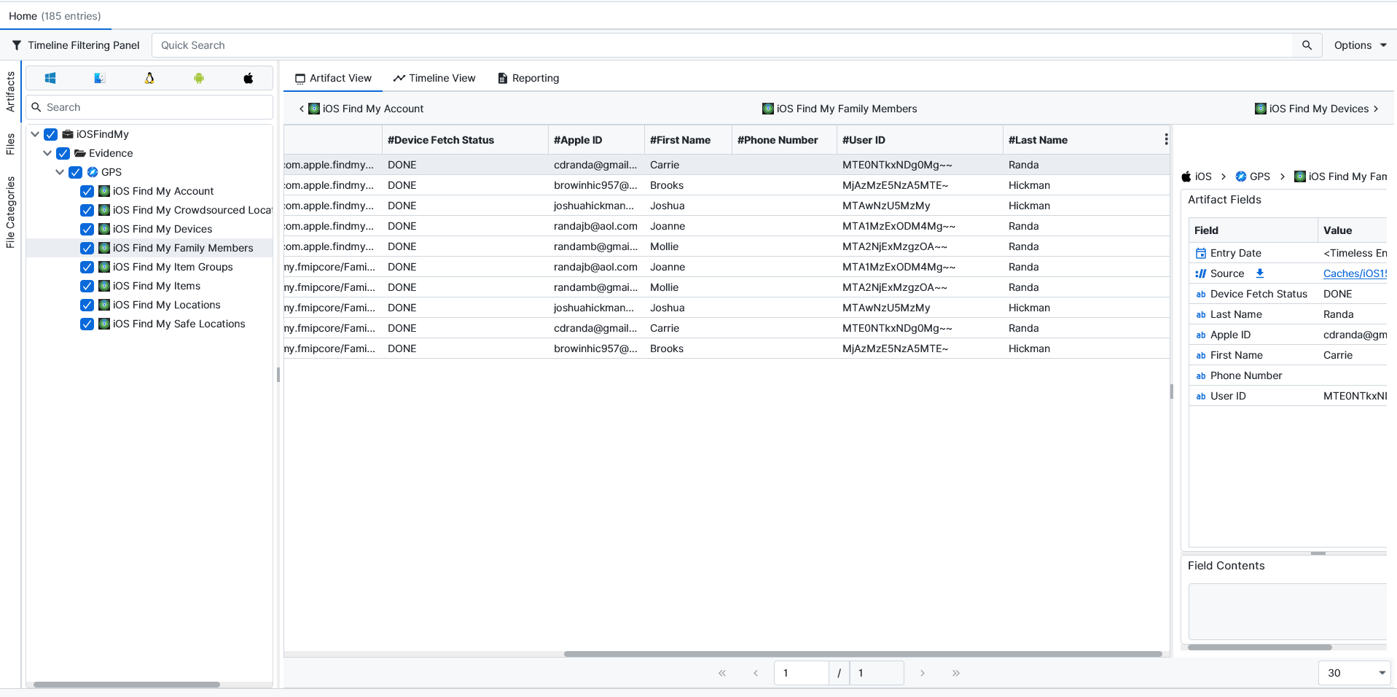Screen dimensions: 1397x697
Task: Open the Files side tab
Action: (x=10, y=144)
